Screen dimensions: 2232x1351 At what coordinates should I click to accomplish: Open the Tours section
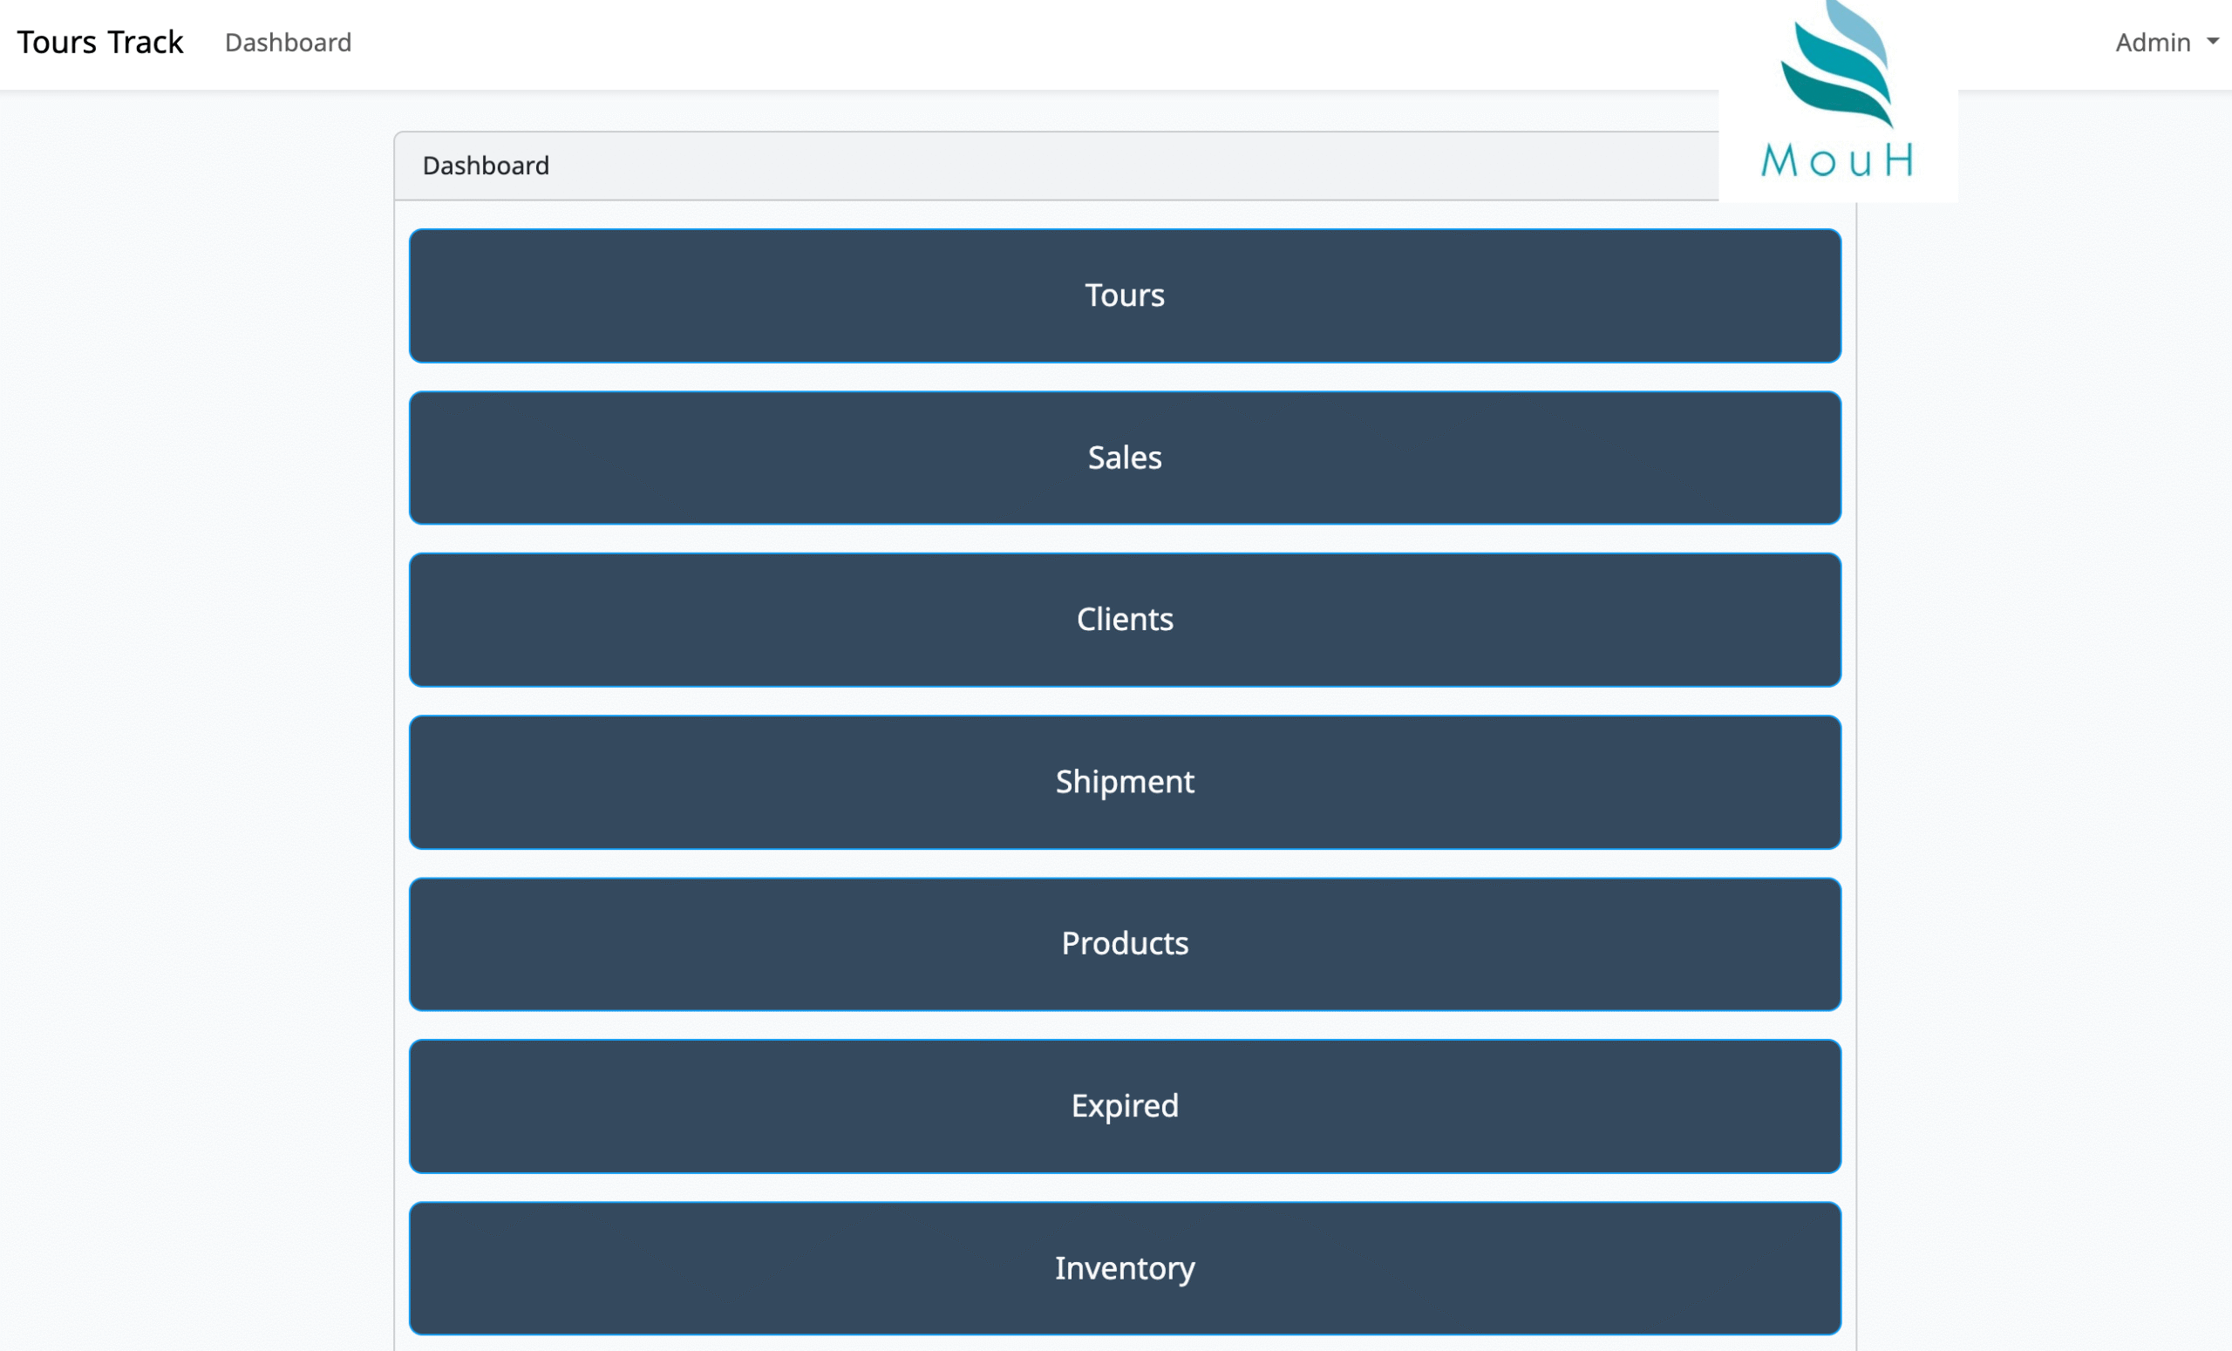[1124, 296]
